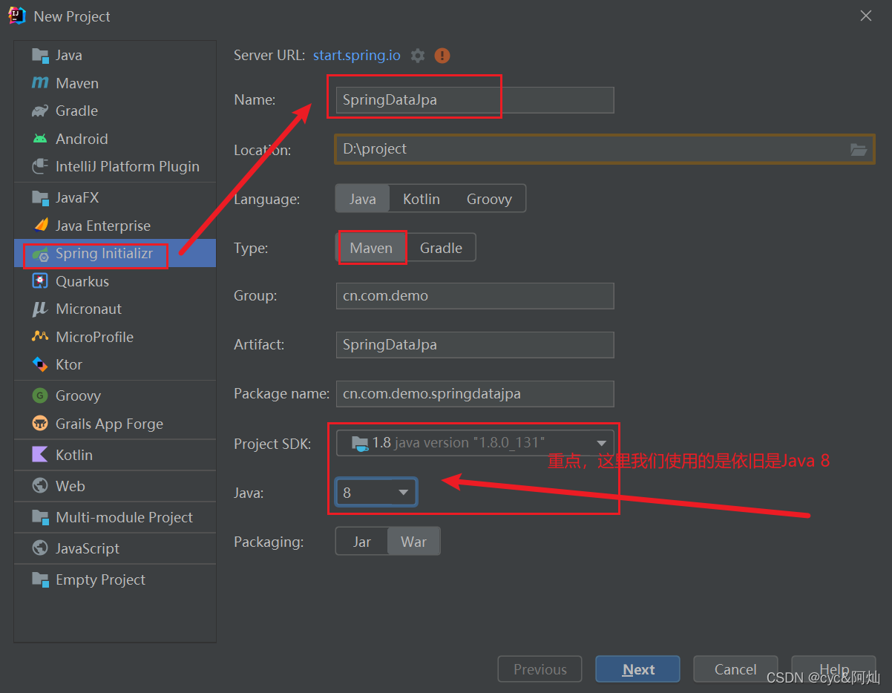
Task: Click the Group input field
Action: pyautogui.click(x=475, y=295)
